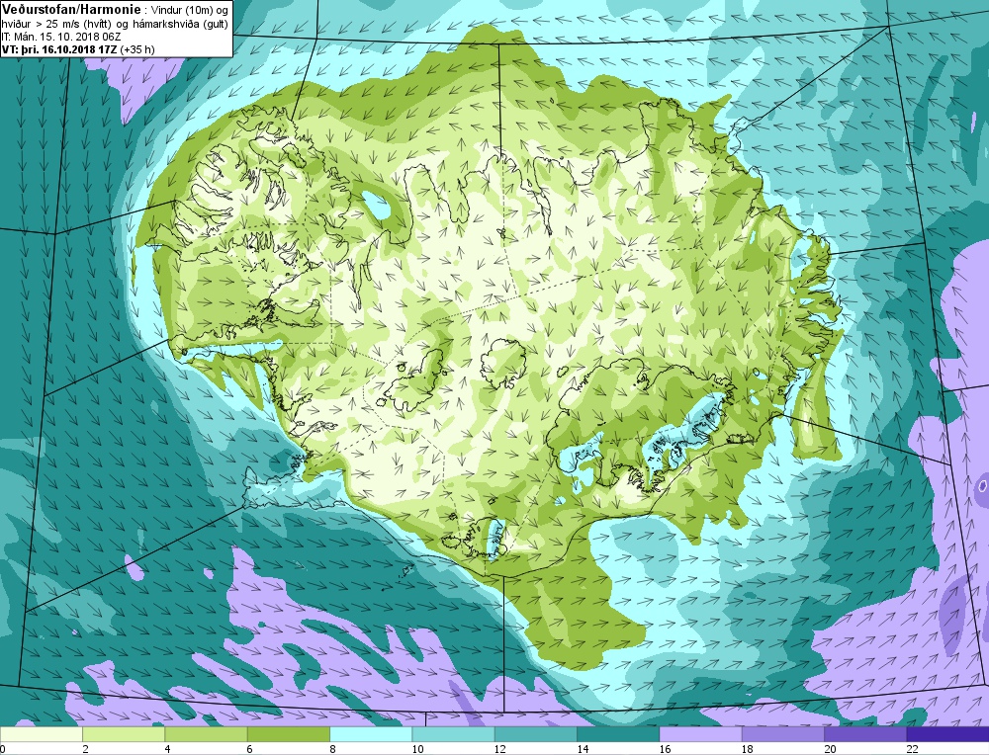
Task: Click the medium green 4–6 m/s legend swatch
Action: point(207,734)
